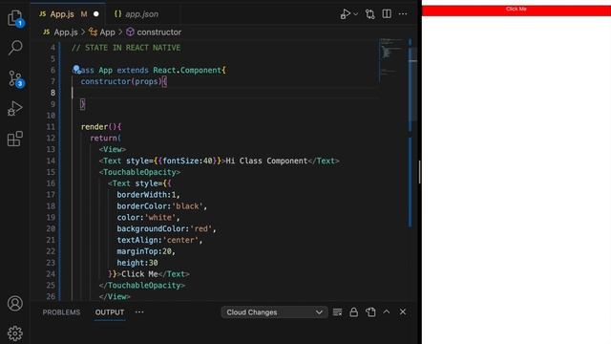611x344 pixels.
Task: Click the 'height:30' code line
Action: pyautogui.click(x=137, y=263)
